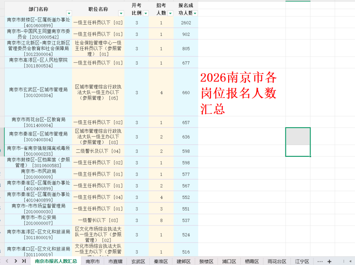
Task: Open the 江宁区 sheet tab
Action: 302,261
